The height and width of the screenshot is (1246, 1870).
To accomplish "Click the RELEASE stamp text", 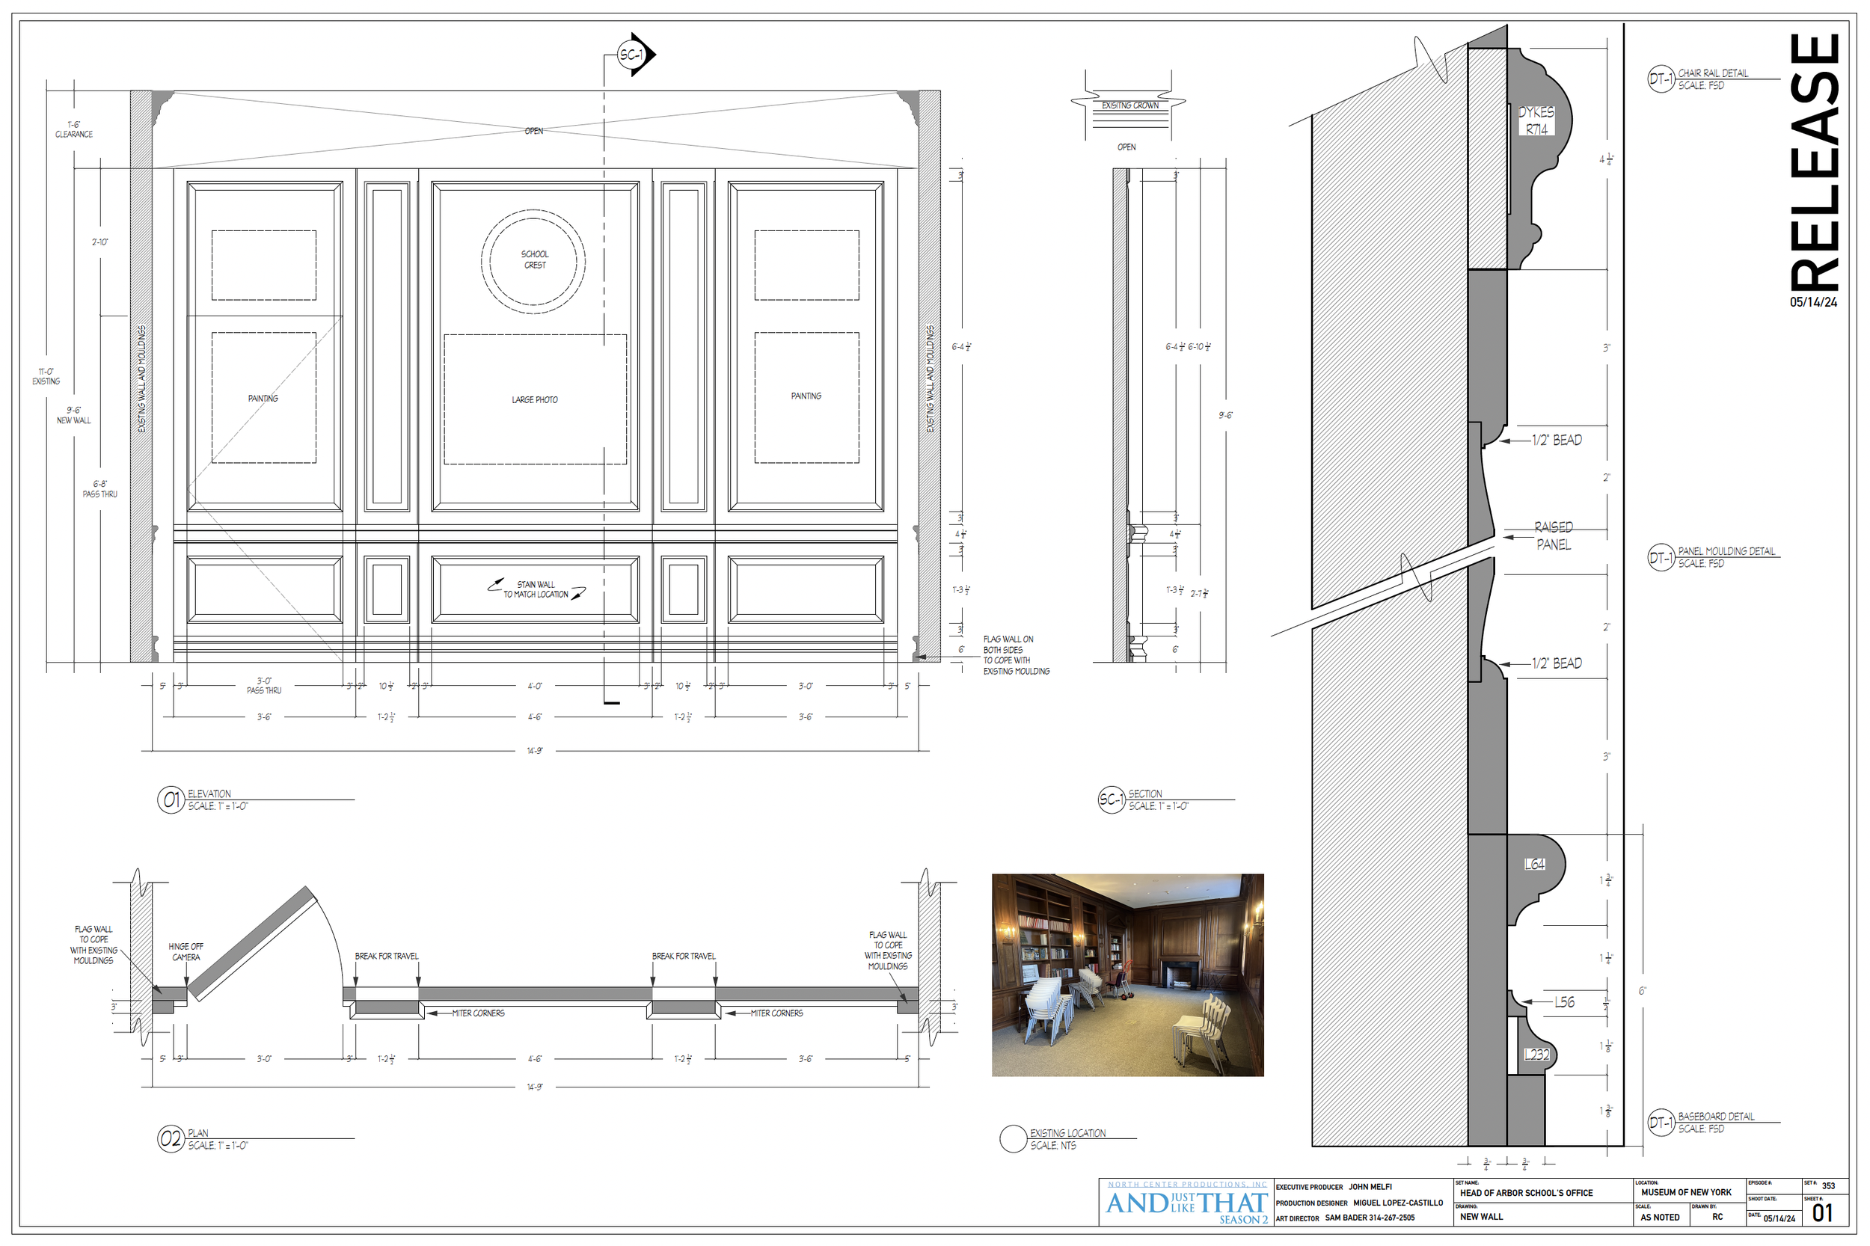I will (1815, 163).
